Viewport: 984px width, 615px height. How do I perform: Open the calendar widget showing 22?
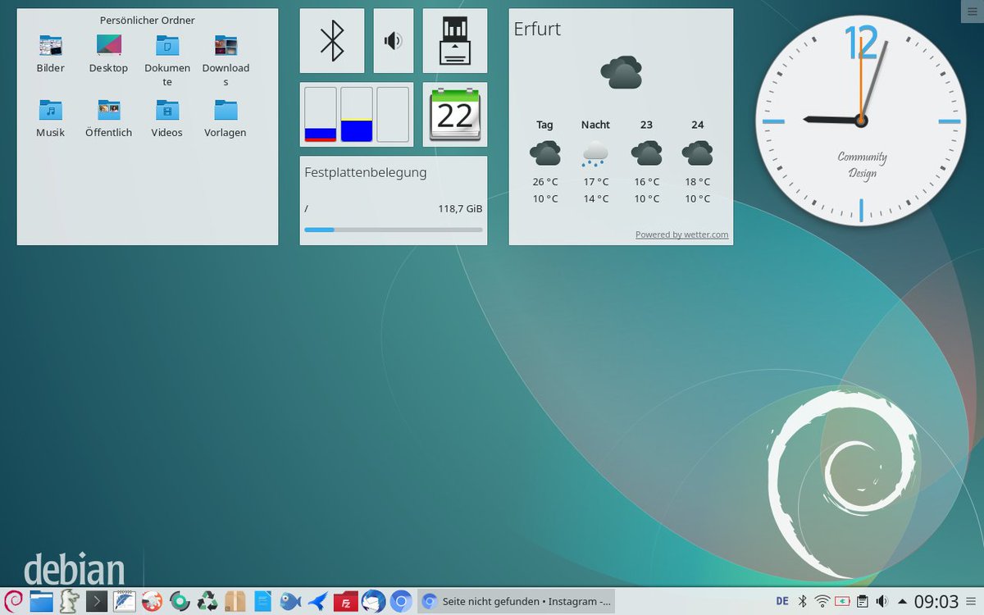click(x=455, y=115)
